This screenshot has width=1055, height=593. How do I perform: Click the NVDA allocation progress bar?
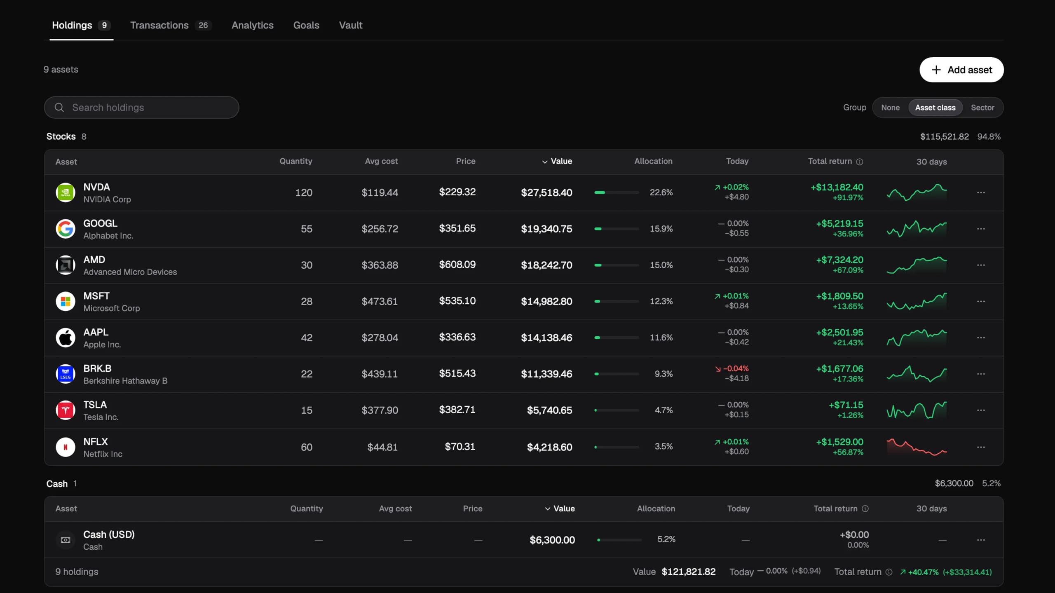(617, 192)
